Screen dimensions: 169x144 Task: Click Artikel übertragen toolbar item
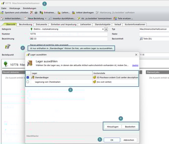83,13
